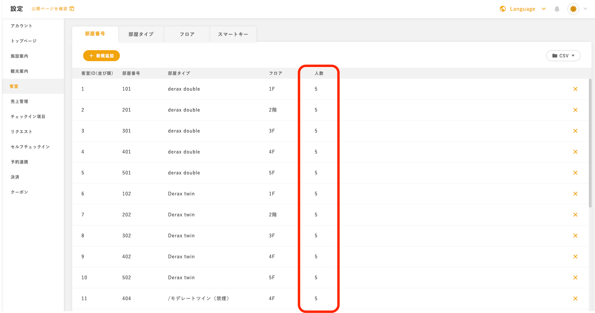The height and width of the screenshot is (313, 595).
Task: Click room number 501 cell
Action: point(126,173)
